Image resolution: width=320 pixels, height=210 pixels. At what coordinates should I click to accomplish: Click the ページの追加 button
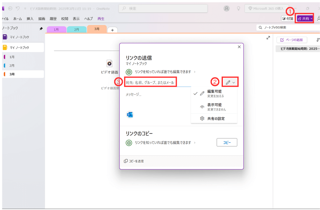tap(292, 40)
